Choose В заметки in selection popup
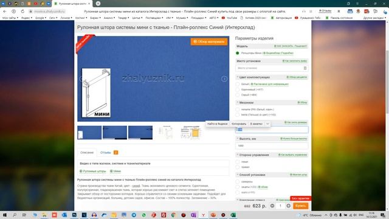This screenshot has width=389, height=219. tap(256, 123)
